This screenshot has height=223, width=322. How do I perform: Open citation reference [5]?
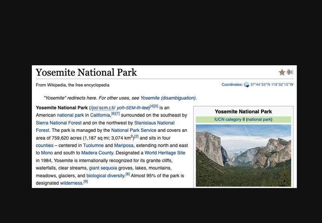pyautogui.click(x=156, y=106)
